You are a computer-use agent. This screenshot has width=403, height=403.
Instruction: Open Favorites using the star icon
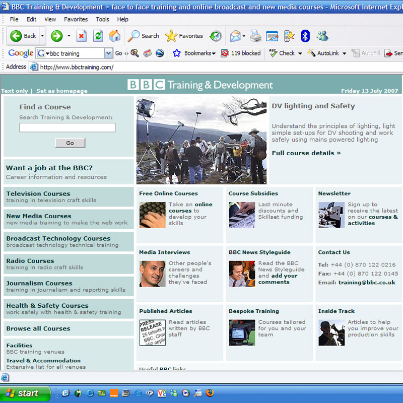pos(171,36)
